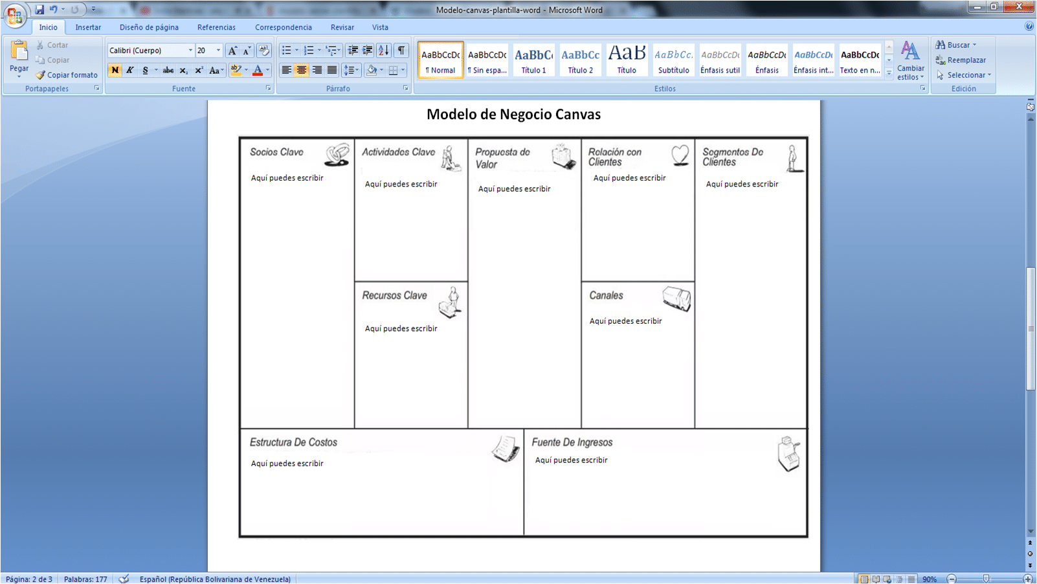The height and width of the screenshot is (584, 1037).
Task: Click the Español language indicator in status bar
Action: (x=215, y=579)
